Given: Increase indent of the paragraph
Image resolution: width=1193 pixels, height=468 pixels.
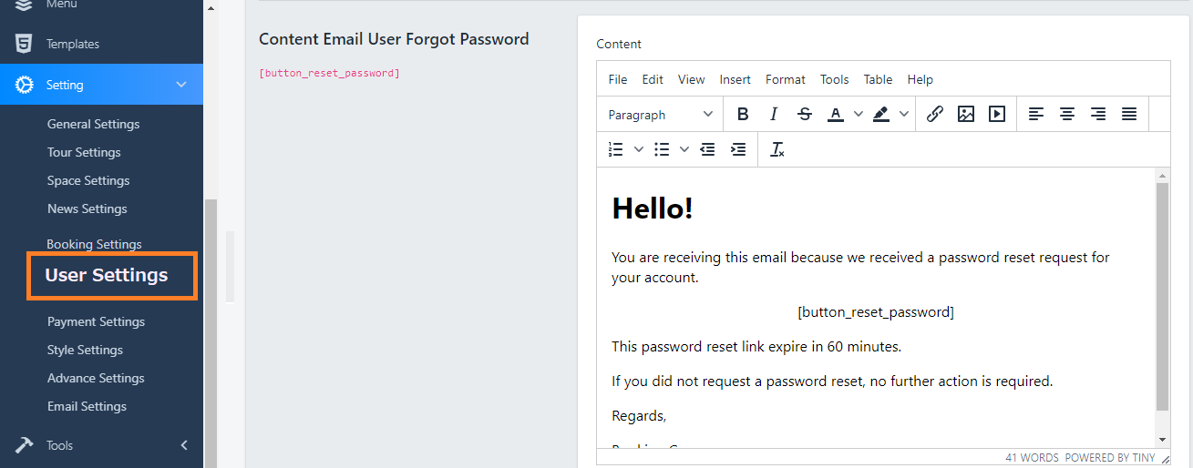Looking at the screenshot, I should [x=738, y=149].
